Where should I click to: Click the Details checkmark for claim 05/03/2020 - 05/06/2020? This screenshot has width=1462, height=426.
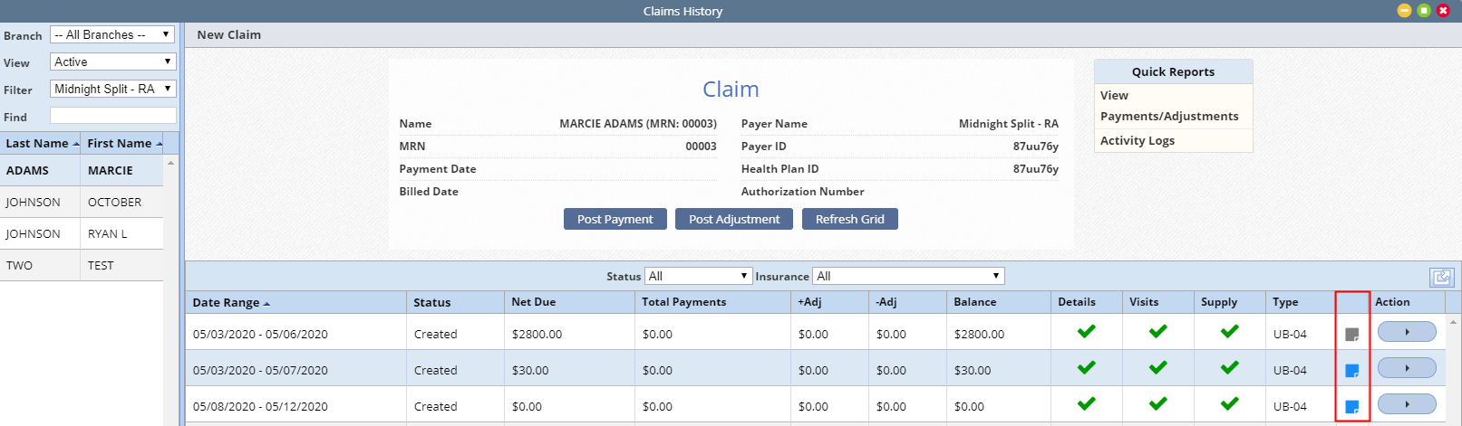(1086, 332)
